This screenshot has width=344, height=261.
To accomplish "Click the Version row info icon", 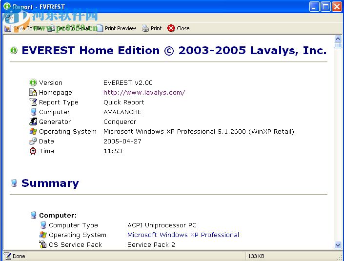I will 33,82.
